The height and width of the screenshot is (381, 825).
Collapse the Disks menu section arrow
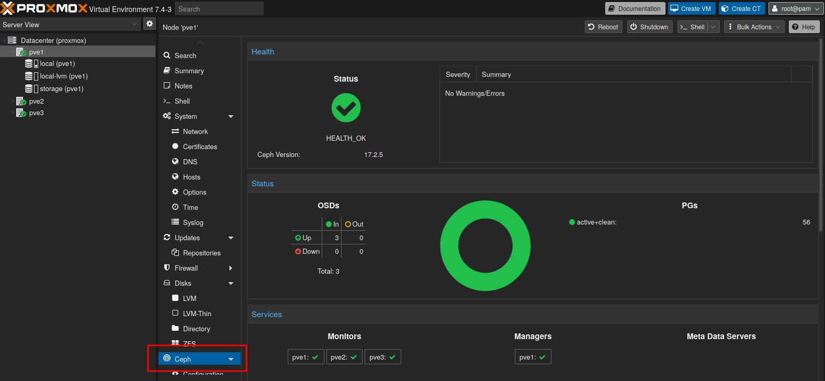(x=231, y=283)
